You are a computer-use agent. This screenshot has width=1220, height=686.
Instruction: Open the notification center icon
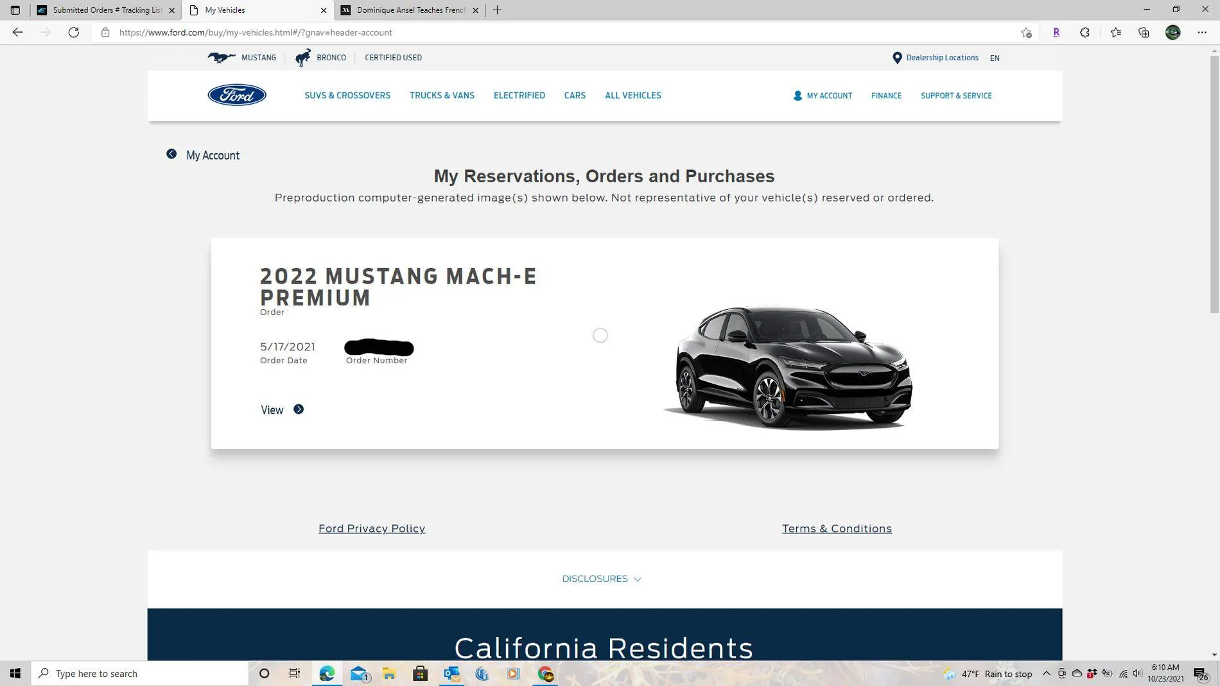coord(1200,674)
